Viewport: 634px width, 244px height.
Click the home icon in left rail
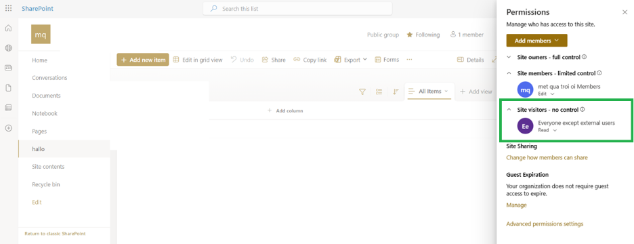coord(9,28)
